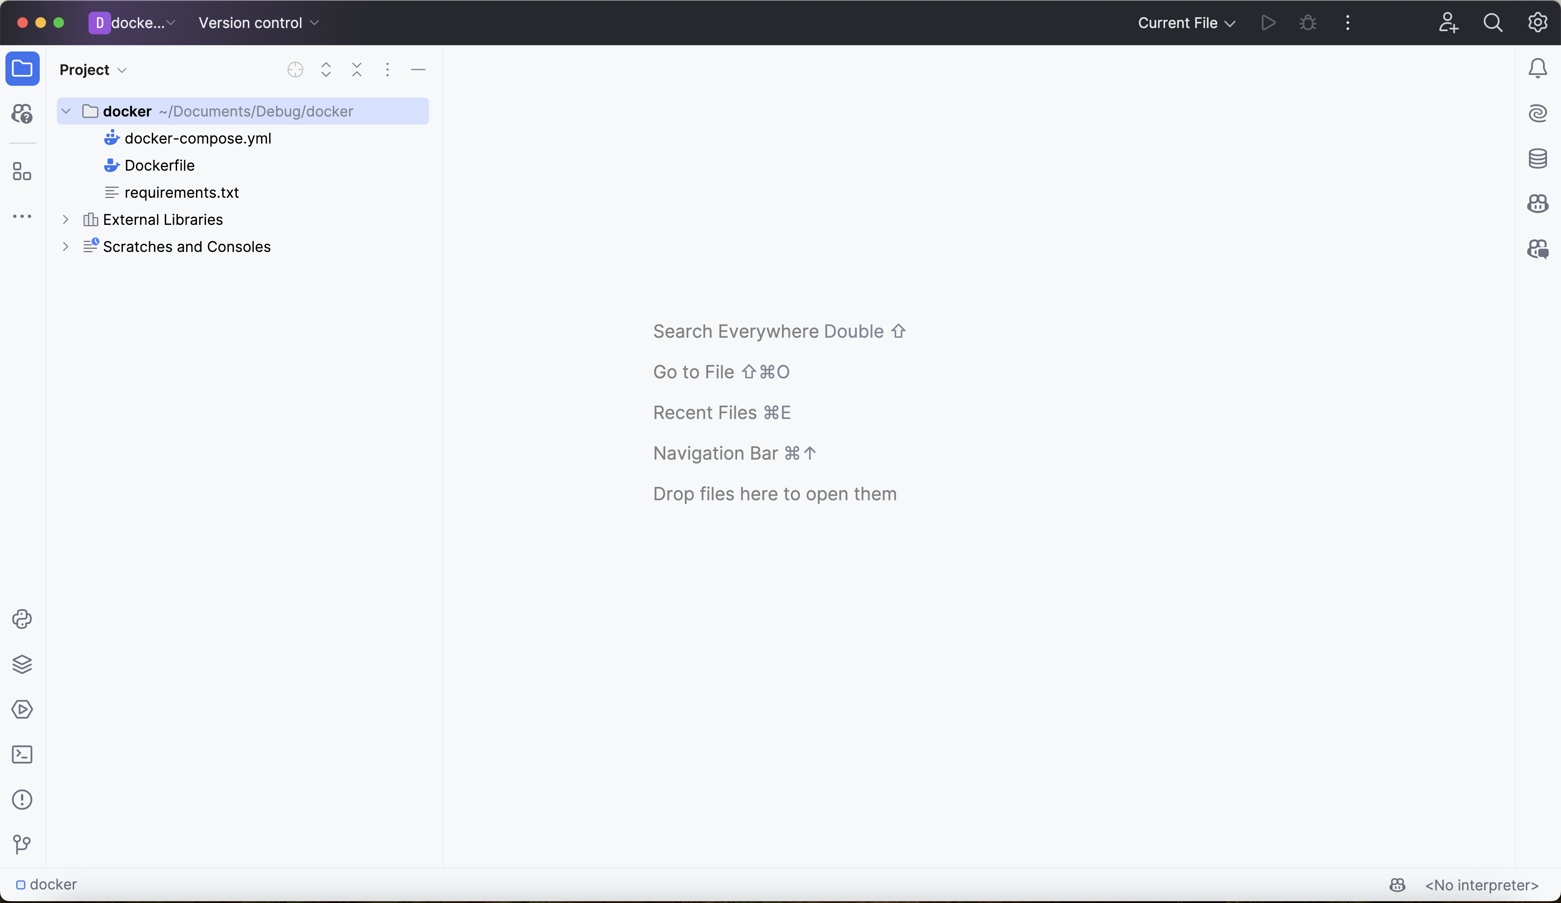Open the Git branch tool window
This screenshot has height=903, width=1561.
(22, 844)
